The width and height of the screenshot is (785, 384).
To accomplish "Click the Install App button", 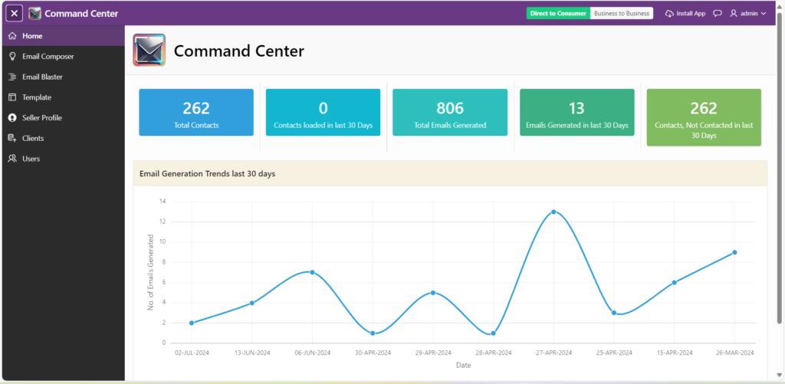I will click(x=685, y=14).
